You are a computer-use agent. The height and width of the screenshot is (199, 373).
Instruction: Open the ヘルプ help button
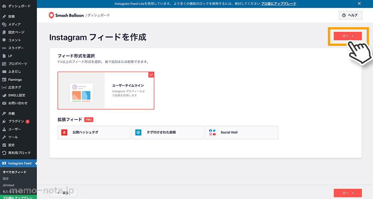coord(350,15)
